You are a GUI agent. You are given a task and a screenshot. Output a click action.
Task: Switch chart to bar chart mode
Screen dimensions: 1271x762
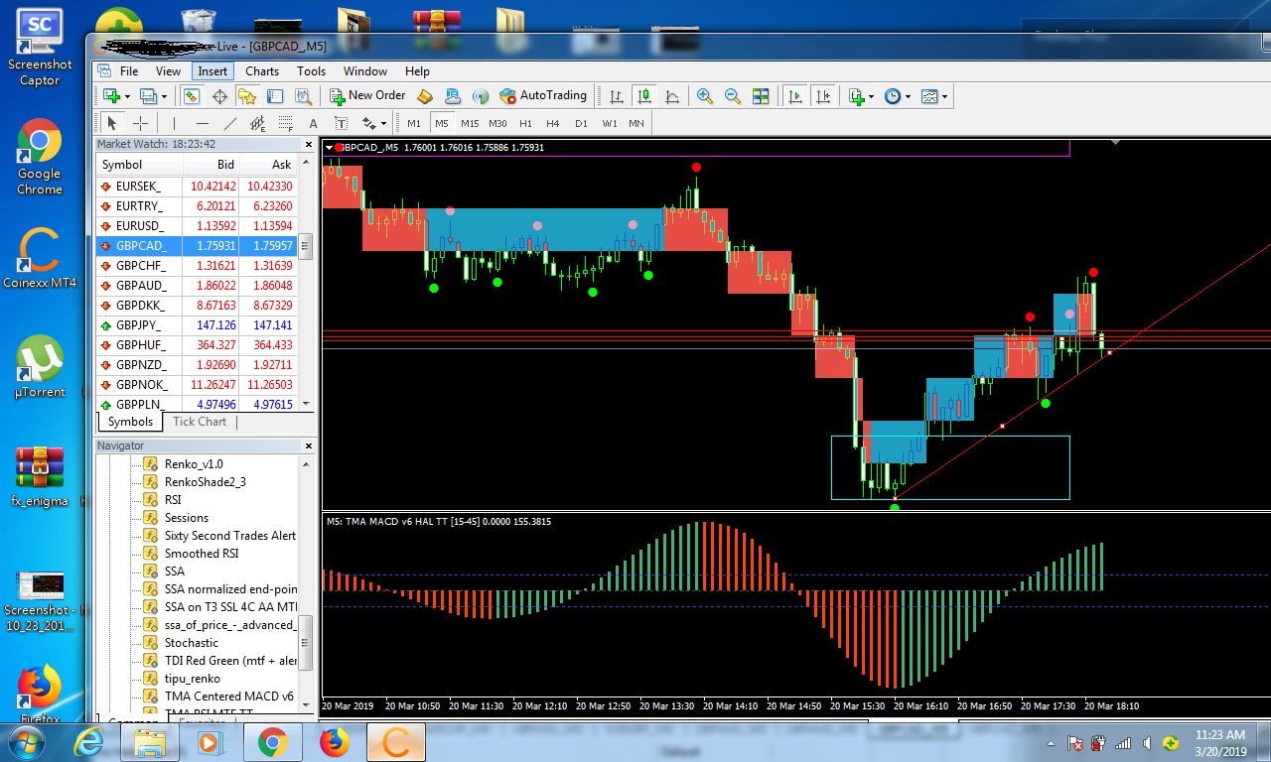[x=617, y=96]
